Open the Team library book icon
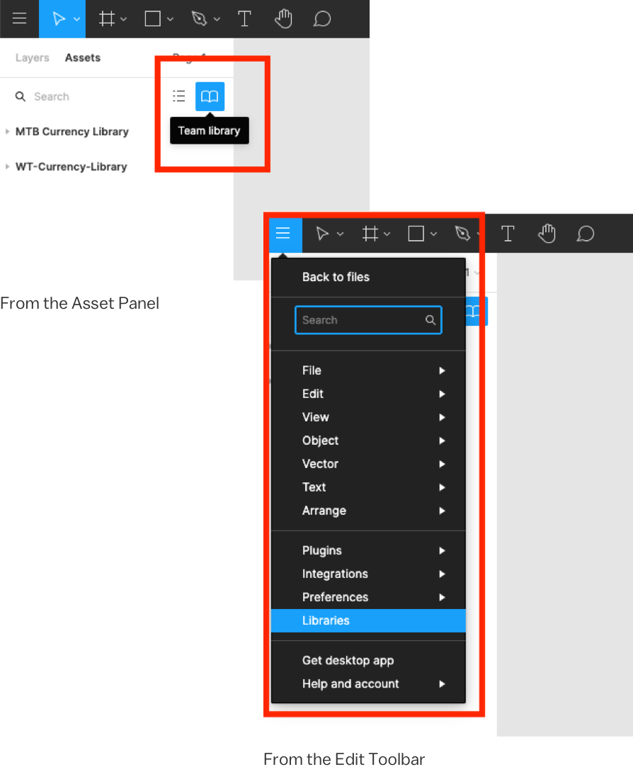 (210, 96)
